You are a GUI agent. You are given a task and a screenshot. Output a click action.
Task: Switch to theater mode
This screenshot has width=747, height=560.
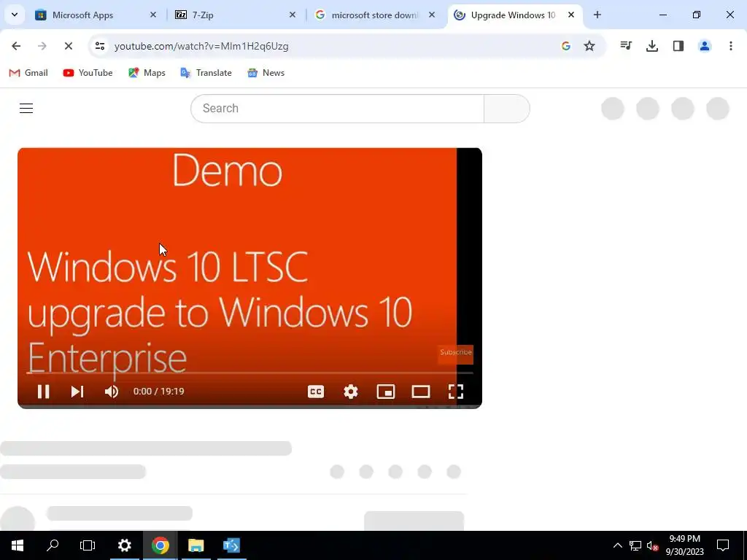coord(421,392)
